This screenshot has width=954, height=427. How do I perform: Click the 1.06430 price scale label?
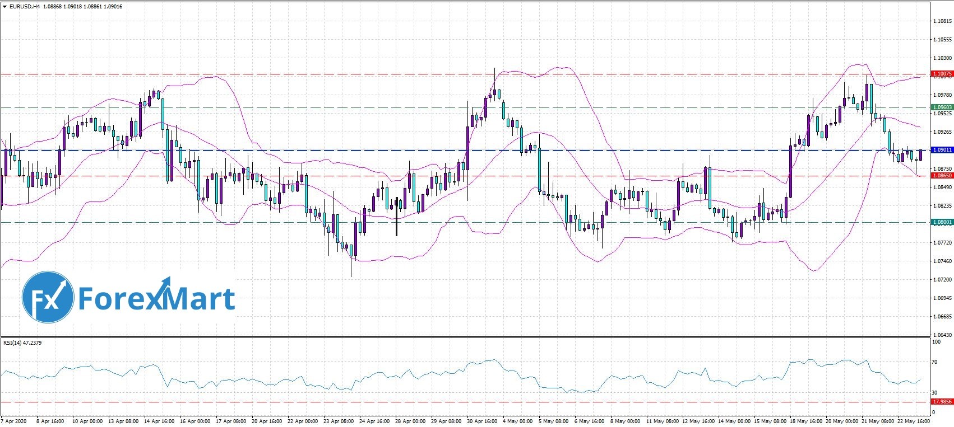coord(942,335)
